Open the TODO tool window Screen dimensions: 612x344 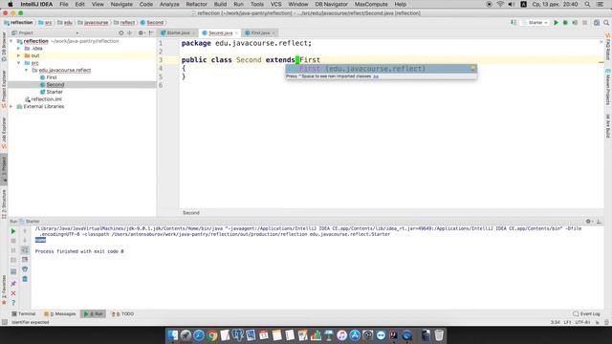(x=122, y=313)
